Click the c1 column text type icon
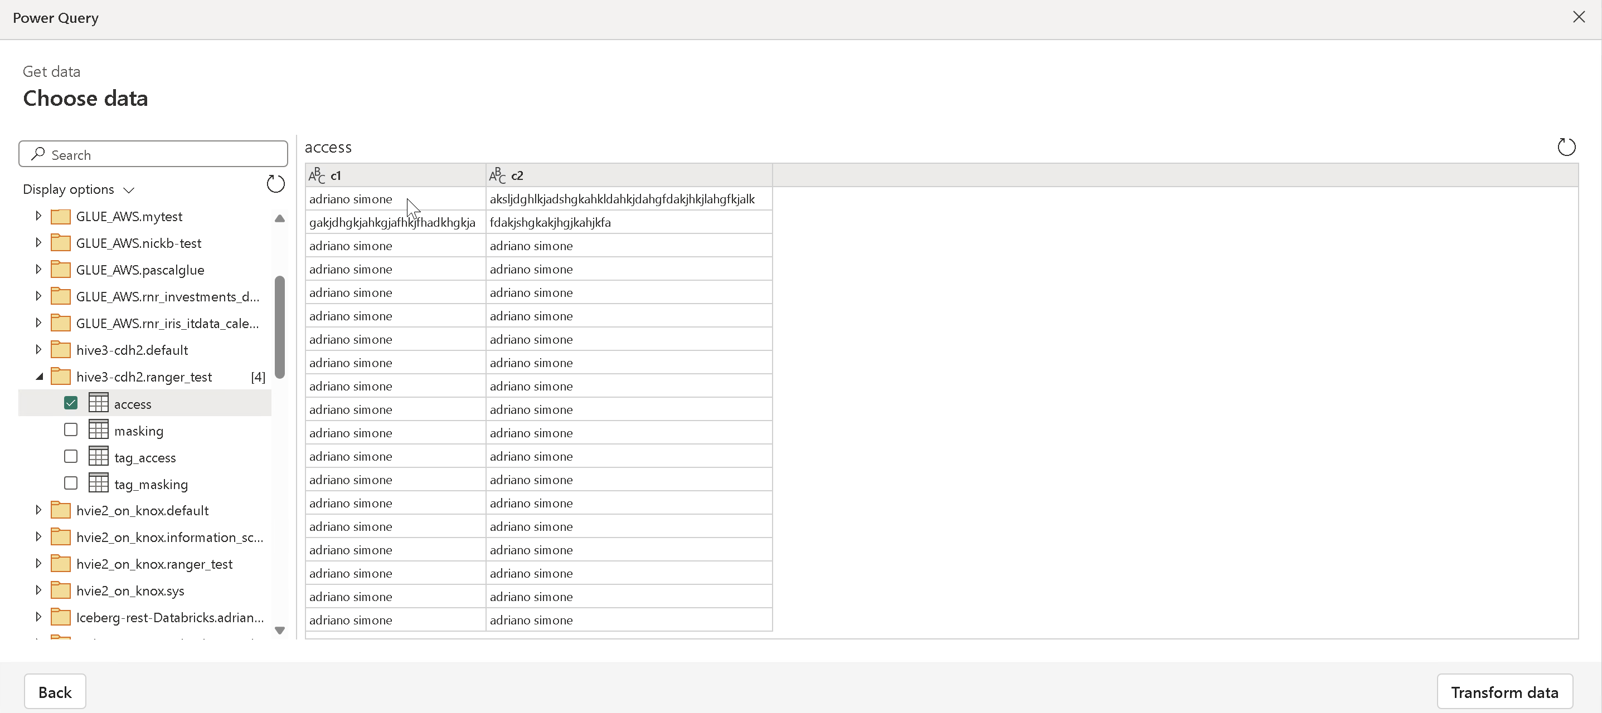 pos(317,175)
